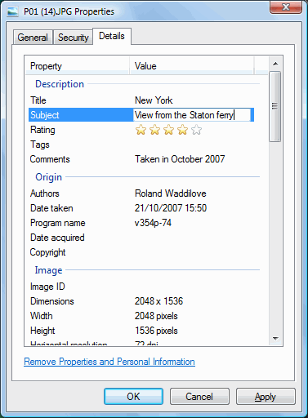Click the OK button

(133, 397)
